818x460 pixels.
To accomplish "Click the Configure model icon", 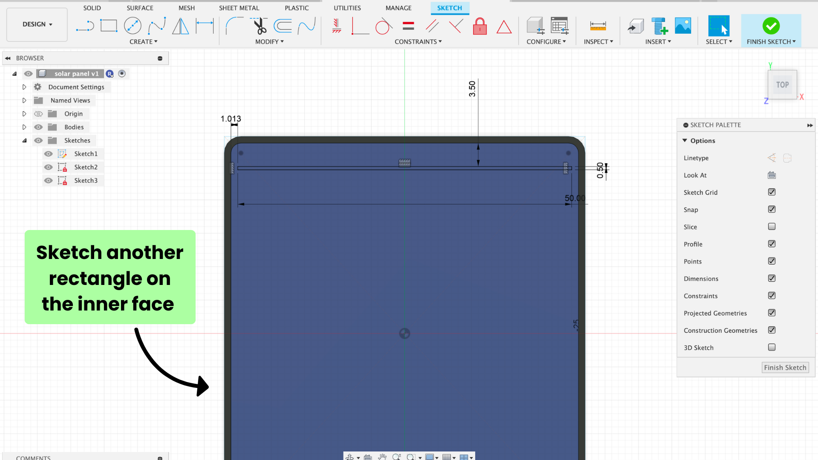I will tap(535, 26).
